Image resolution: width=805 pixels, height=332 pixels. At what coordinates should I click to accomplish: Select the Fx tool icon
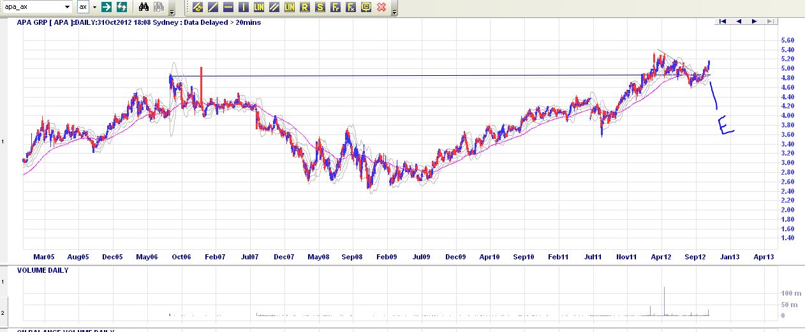pyautogui.click(x=351, y=7)
